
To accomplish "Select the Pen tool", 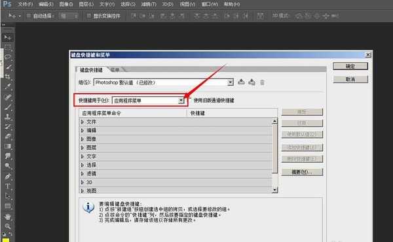I will 7,176.
